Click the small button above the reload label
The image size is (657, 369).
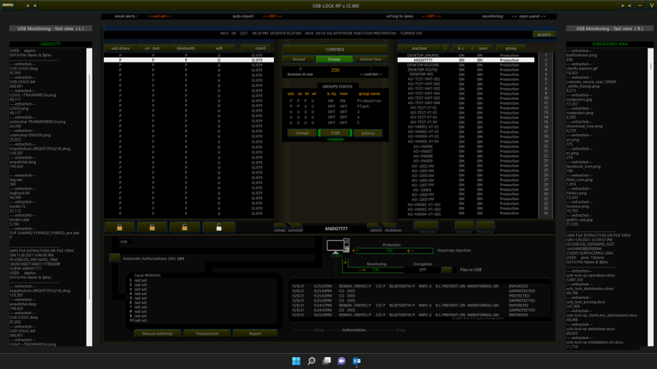click(280, 225)
